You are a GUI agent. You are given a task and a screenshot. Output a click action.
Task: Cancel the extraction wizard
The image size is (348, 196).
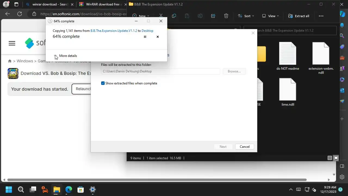pyautogui.click(x=244, y=147)
